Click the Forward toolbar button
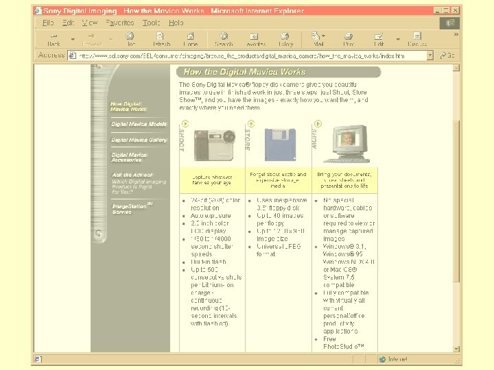 click(92, 39)
